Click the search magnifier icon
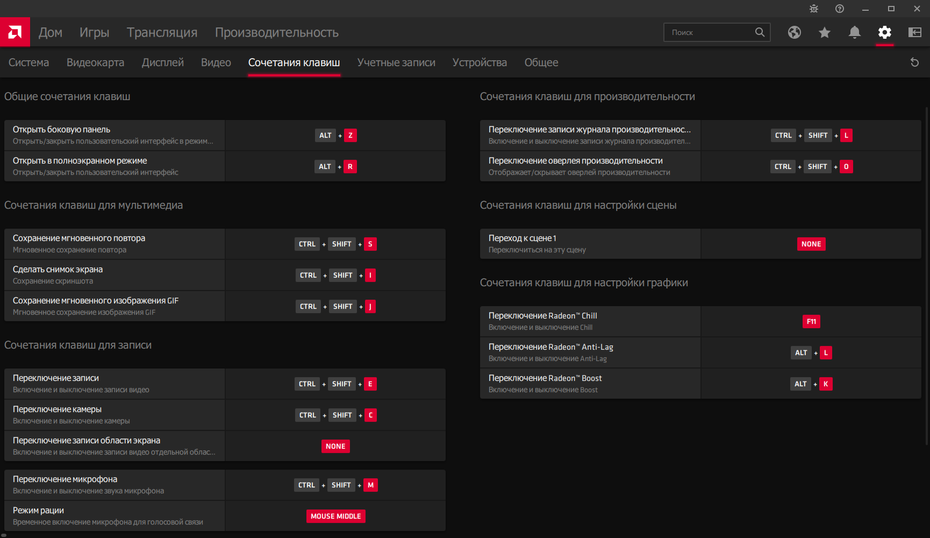The height and width of the screenshot is (538, 930). click(760, 32)
